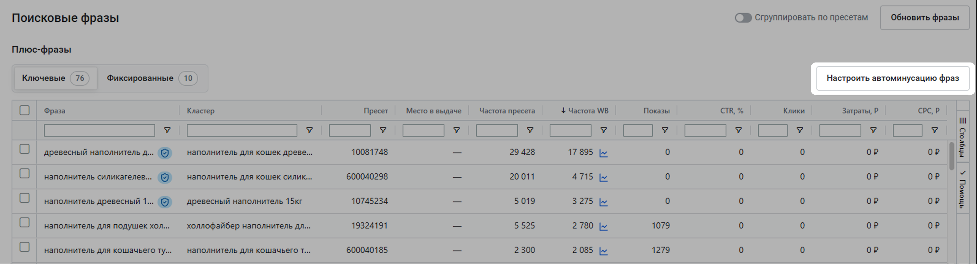Viewport: 977px width, 264px height.
Task: Select preset cell 19324191
Action: pyautogui.click(x=369, y=226)
